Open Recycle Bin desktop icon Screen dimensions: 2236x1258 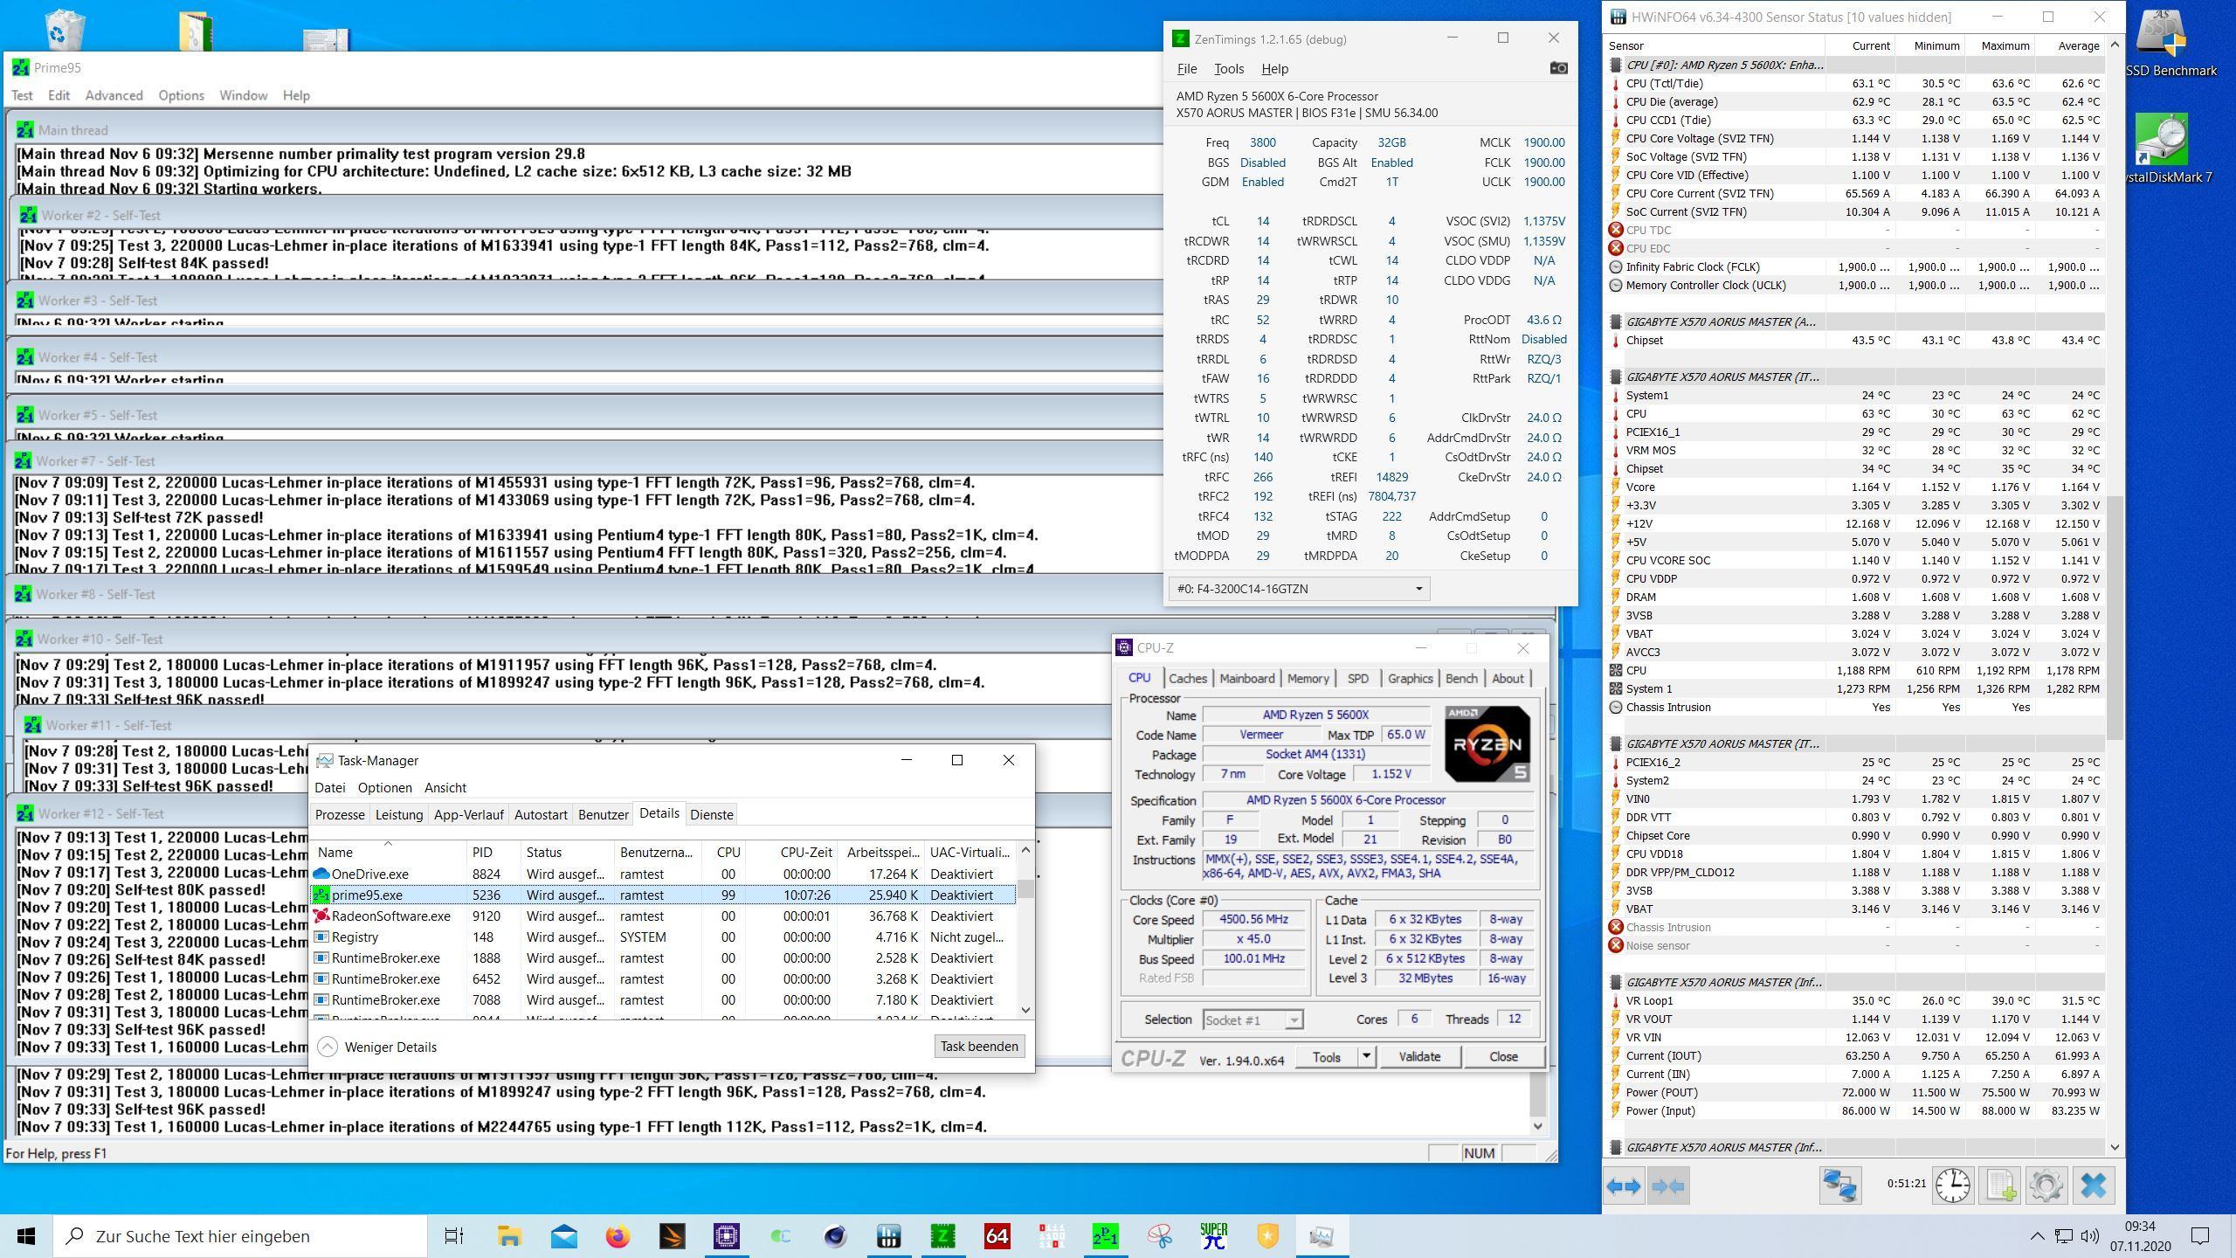(64, 29)
